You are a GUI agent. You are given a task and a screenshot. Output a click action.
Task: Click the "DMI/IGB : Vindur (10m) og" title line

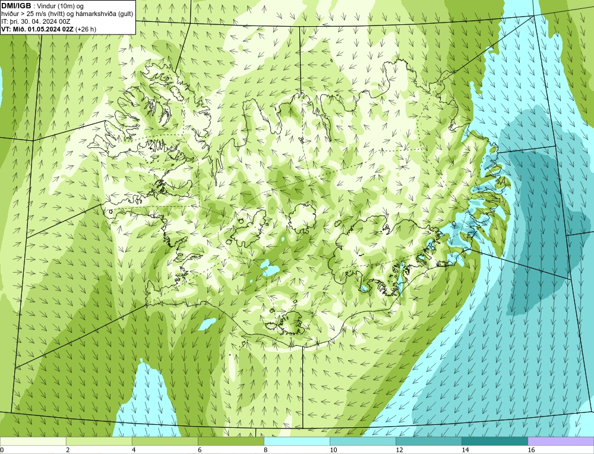43,6
